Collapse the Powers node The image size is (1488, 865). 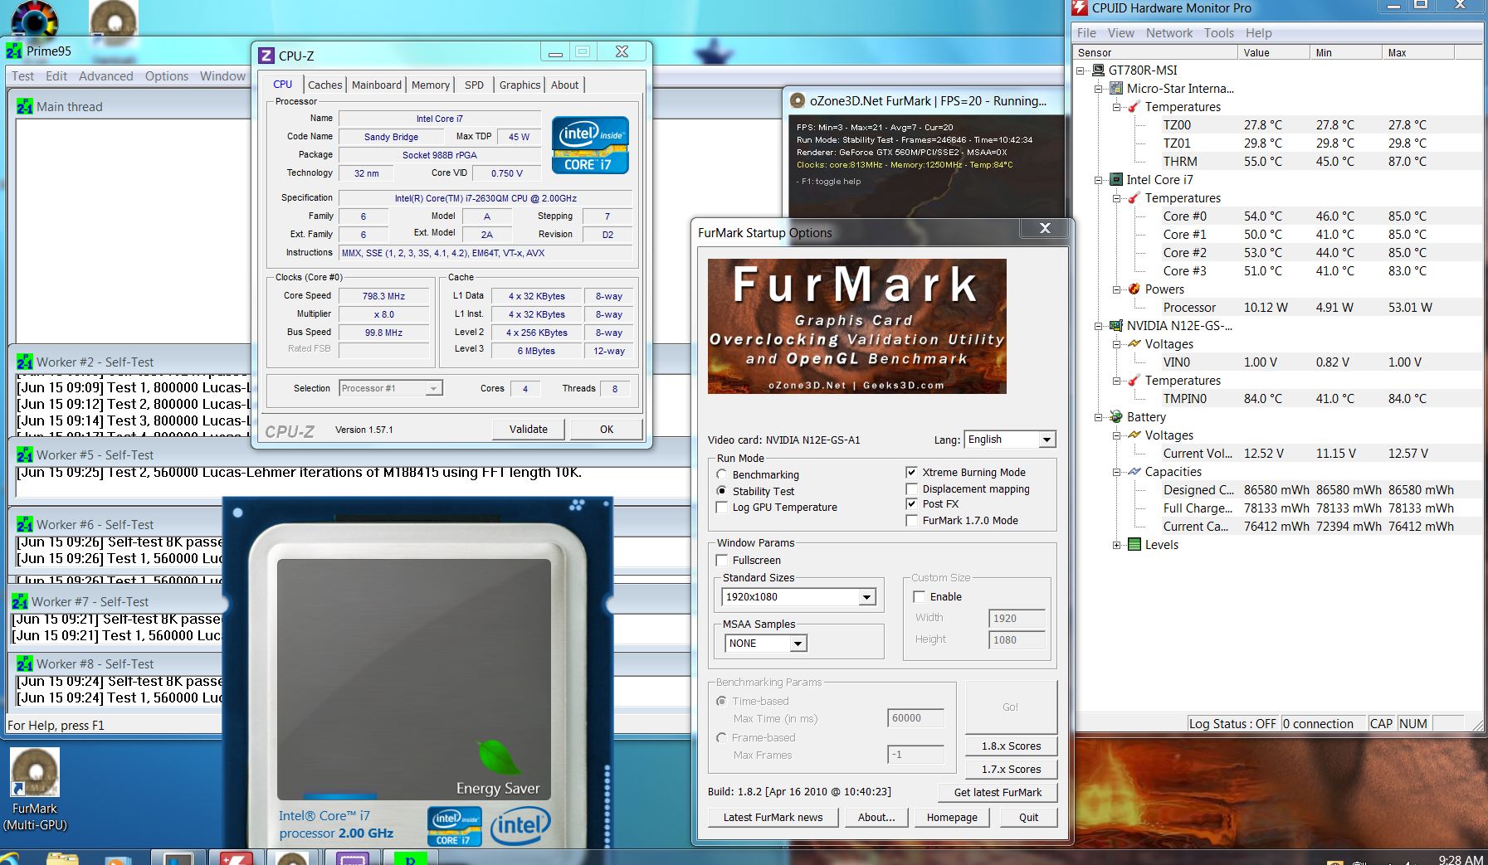tap(1117, 289)
